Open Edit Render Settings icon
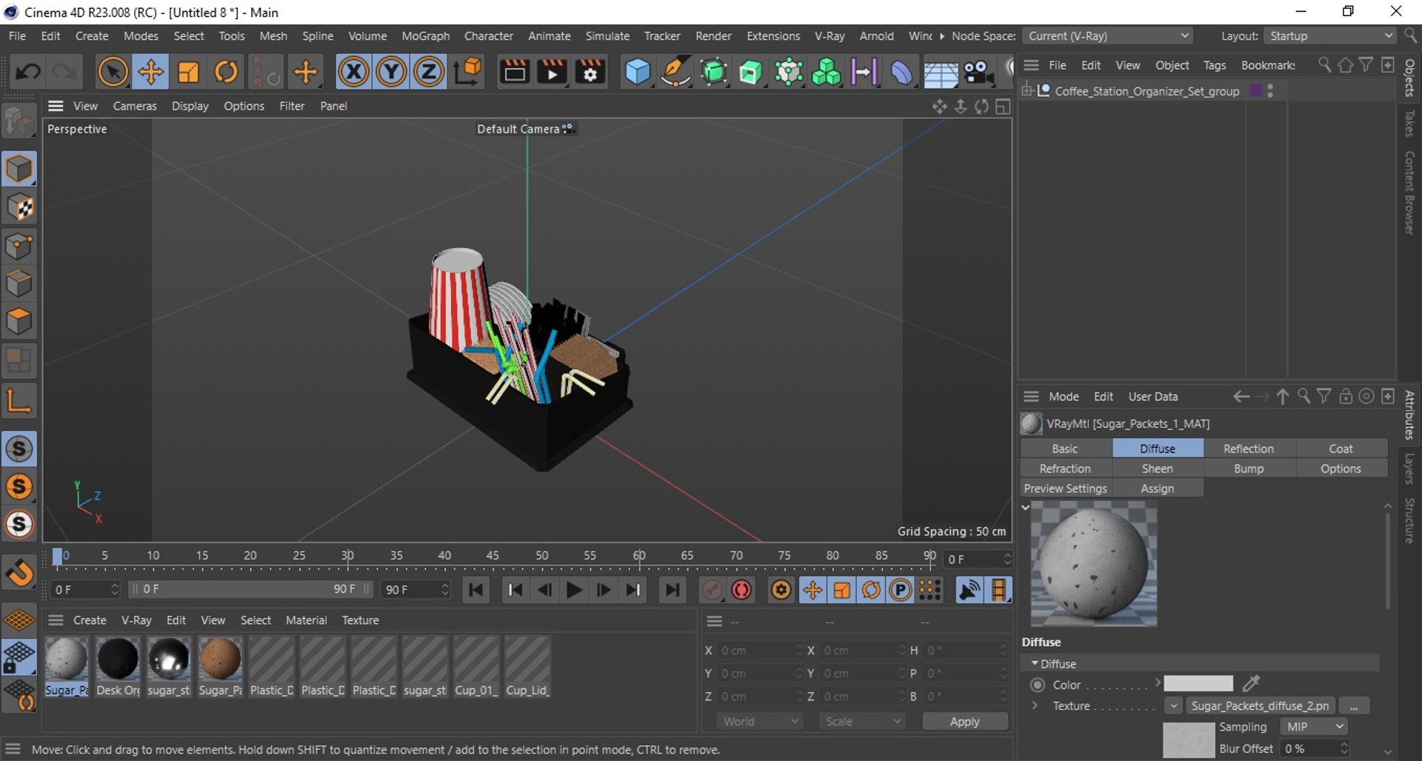Image resolution: width=1422 pixels, height=761 pixels. [590, 72]
